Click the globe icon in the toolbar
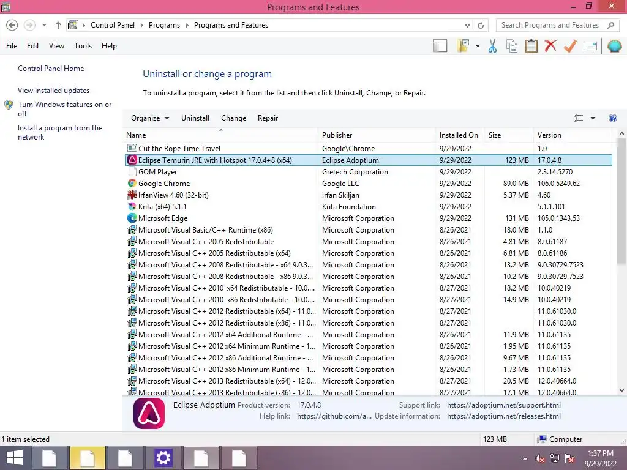 click(x=615, y=46)
